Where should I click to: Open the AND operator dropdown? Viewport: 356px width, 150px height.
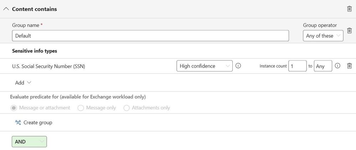tap(29, 141)
